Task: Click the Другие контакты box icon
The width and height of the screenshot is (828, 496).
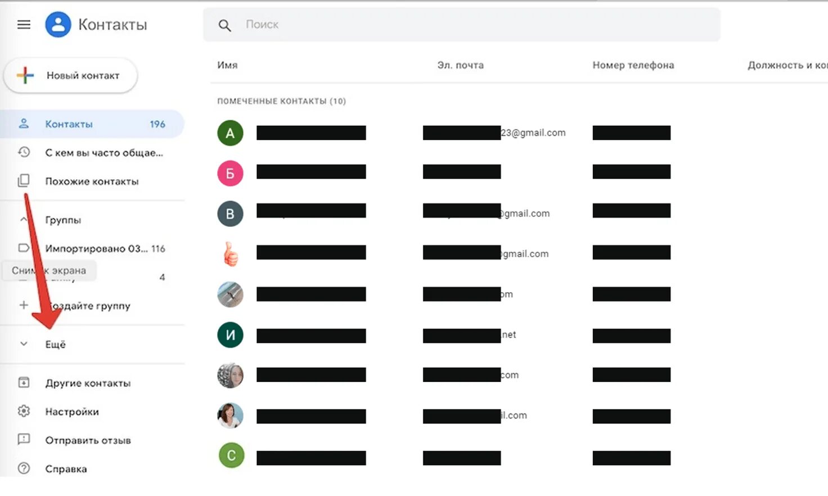Action: (24, 383)
